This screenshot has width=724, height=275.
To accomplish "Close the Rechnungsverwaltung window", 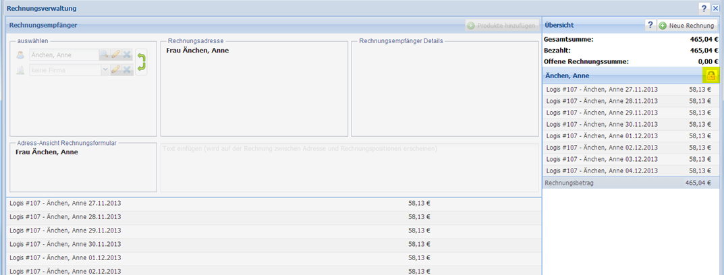I will pos(715,8).
